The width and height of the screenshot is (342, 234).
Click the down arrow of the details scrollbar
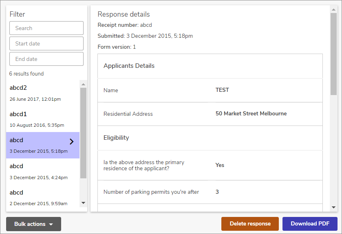[334, 206]
